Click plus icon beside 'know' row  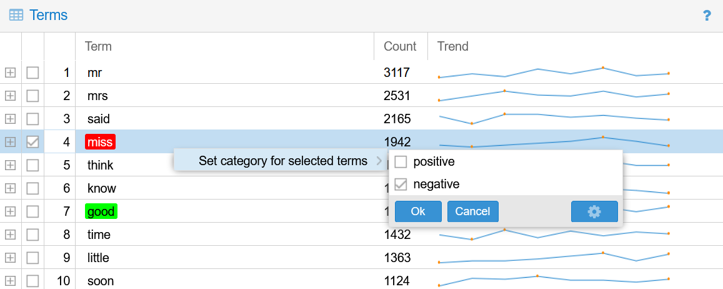(x=10, y=188)
